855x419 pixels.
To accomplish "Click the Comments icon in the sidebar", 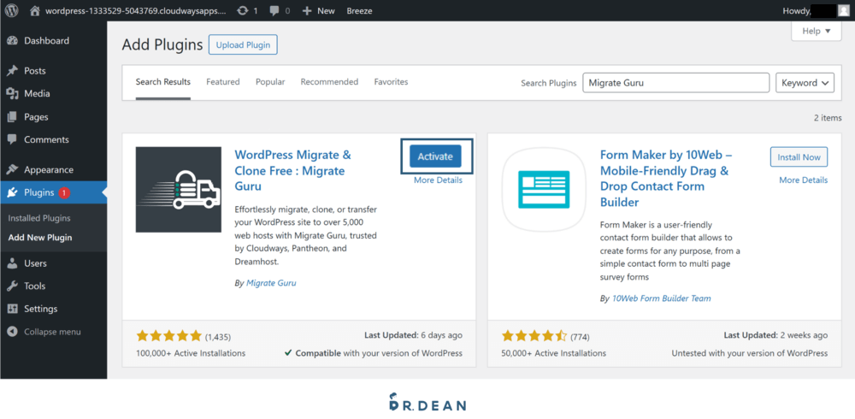I will pos(13,139).
